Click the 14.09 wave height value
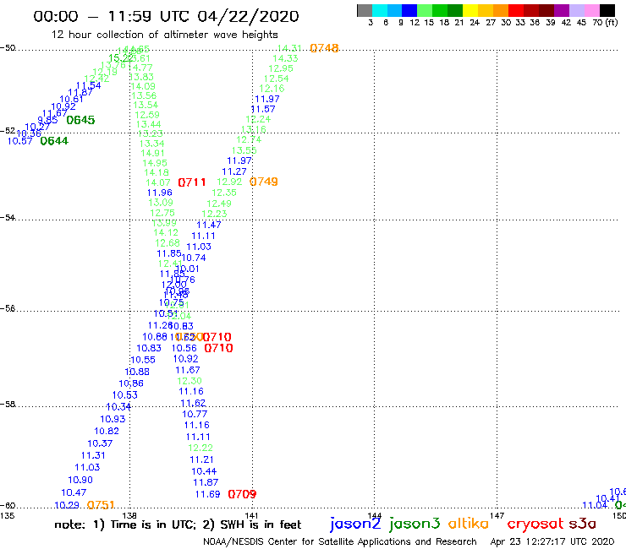Image resolution: width=626 pixels, height=549 pixels. tap(143, 86)
